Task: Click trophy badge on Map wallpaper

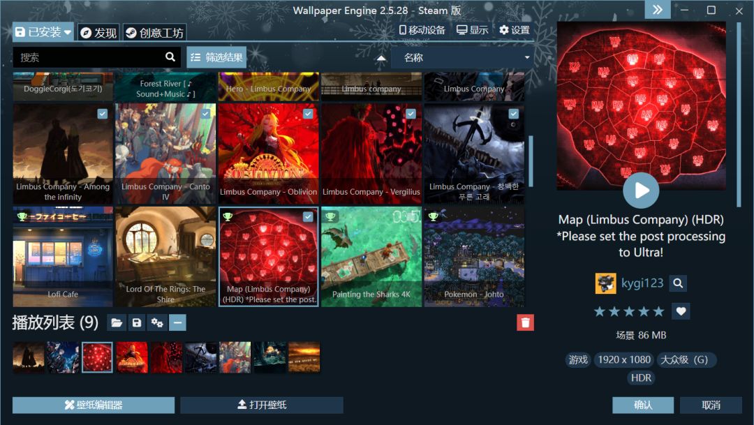Action: click(x=228, y=217)
